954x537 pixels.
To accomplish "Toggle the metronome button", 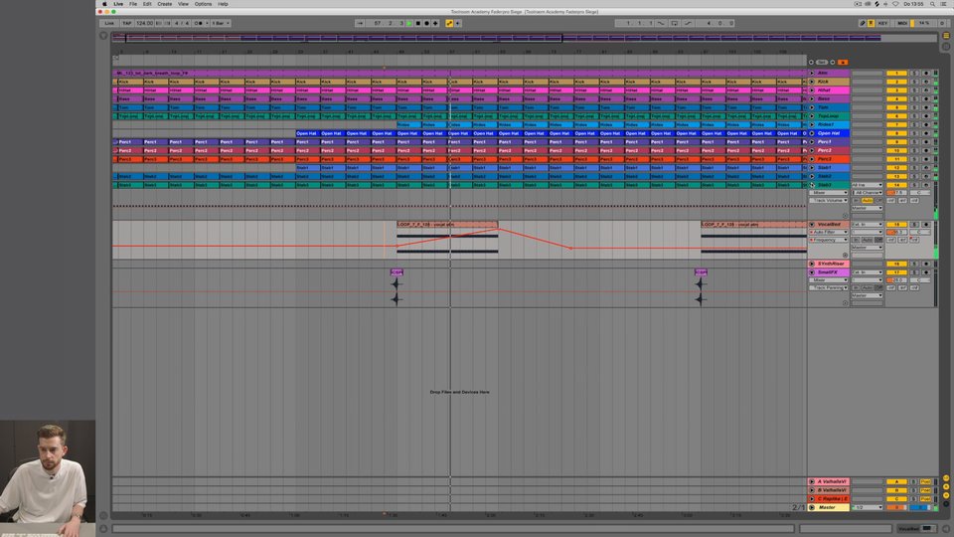I will 199,23.
